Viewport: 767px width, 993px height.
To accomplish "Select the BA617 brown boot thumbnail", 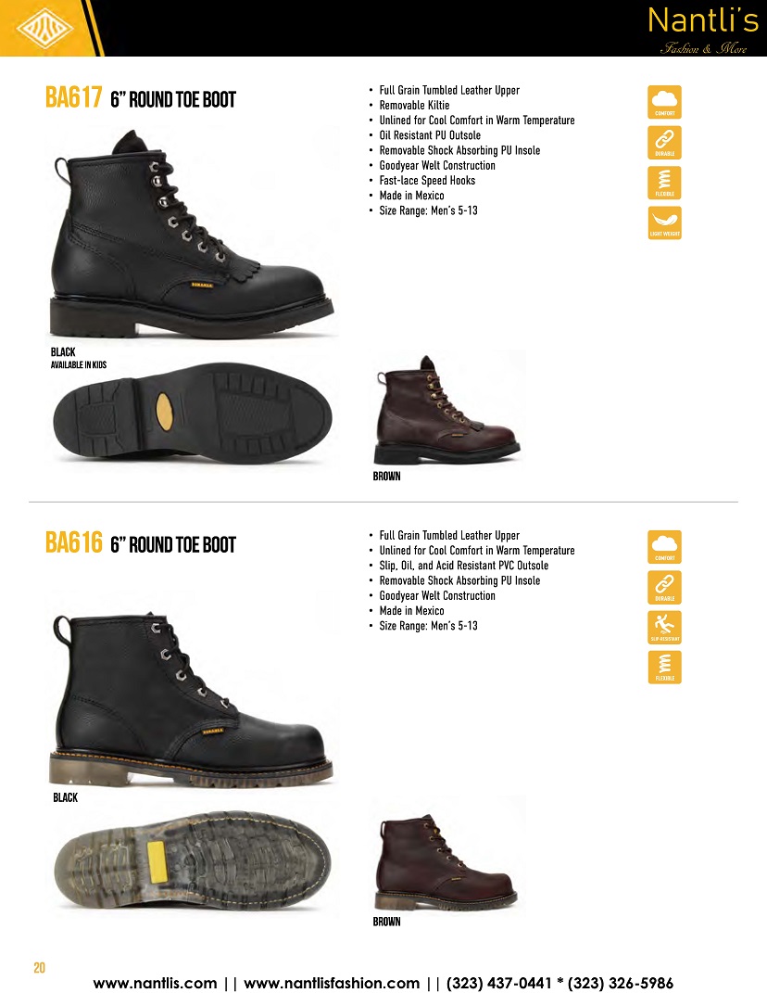I will click(448, 410).
